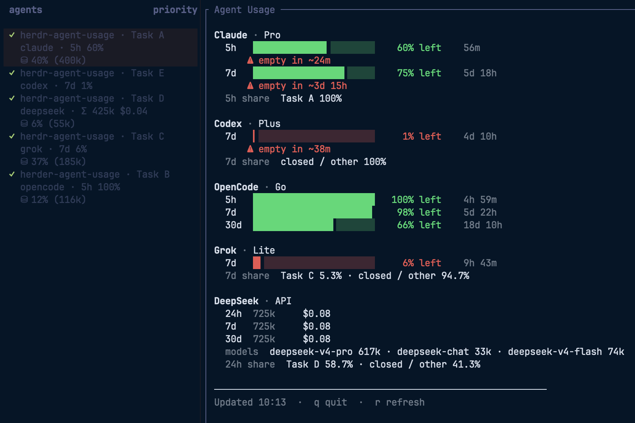Click the q quit shortcut
The width and height of the screenshot is (635, 423).
pyautogui.click(x=331, y=402)
